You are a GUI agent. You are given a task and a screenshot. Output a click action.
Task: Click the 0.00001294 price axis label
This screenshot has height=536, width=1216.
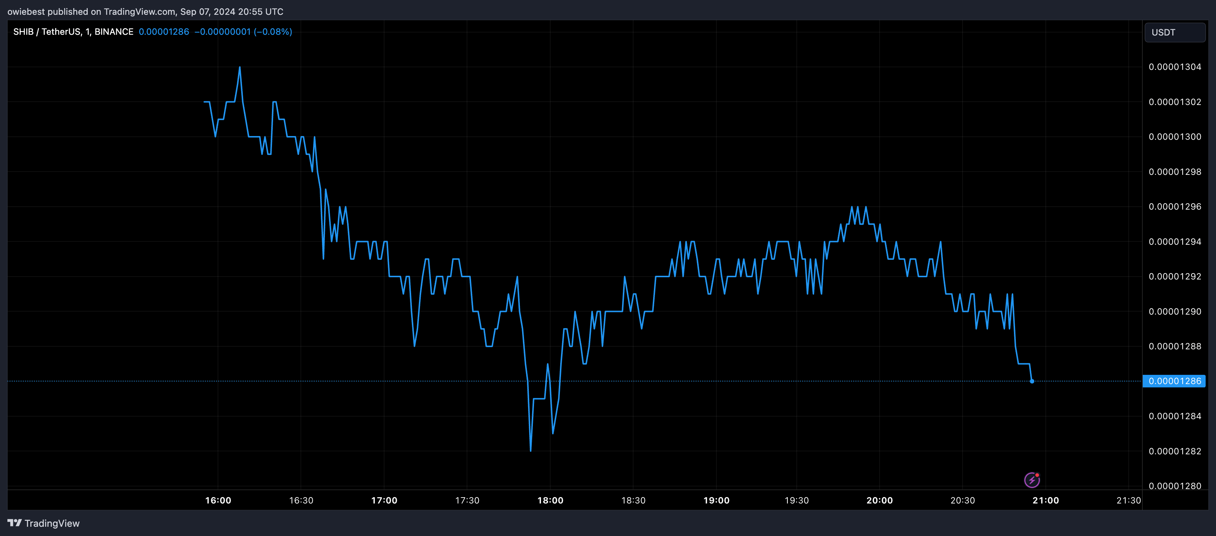[x=1175, y=241]
